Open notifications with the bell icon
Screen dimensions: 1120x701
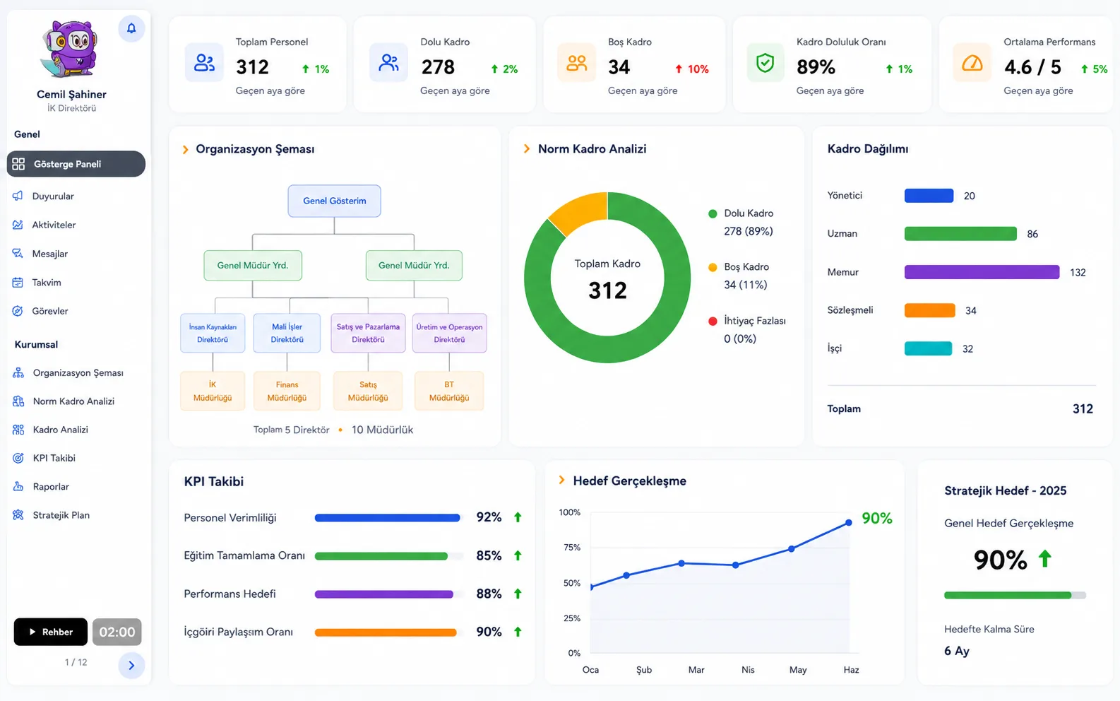(x=131, y=29)
